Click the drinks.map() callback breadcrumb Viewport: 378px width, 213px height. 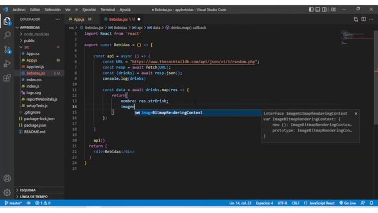(185, 28)
